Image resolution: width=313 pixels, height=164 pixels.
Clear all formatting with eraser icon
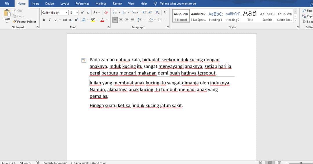tap(106, 12)
